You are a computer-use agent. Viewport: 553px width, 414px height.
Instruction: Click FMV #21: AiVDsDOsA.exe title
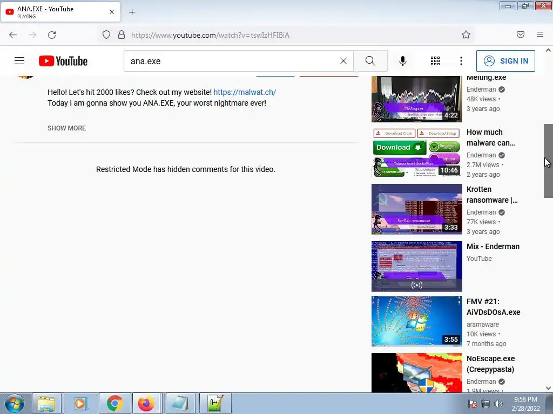tap(494, 307)
